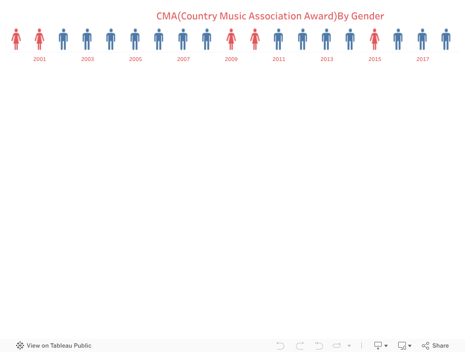The image size is (465, 352).
Task: Click the CMA By Gender chart title
Action: 270,16
